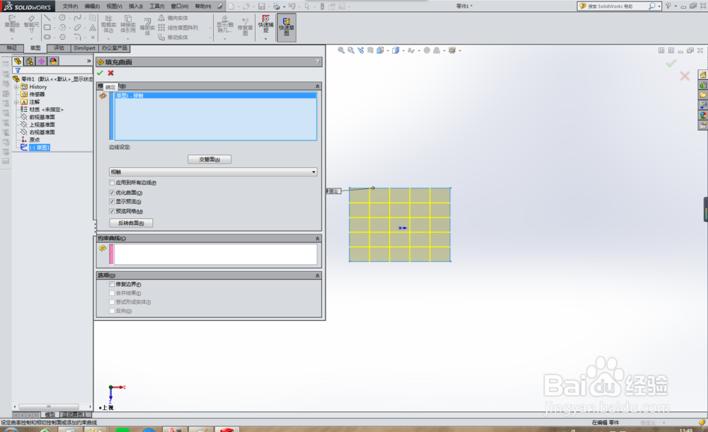Select the Rectangle sketch tool

47,28
